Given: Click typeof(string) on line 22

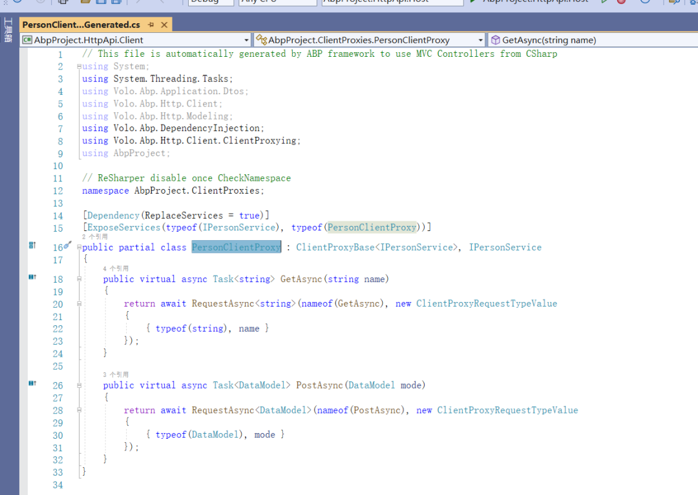Looking at the screenshot, I should (191, 328).
